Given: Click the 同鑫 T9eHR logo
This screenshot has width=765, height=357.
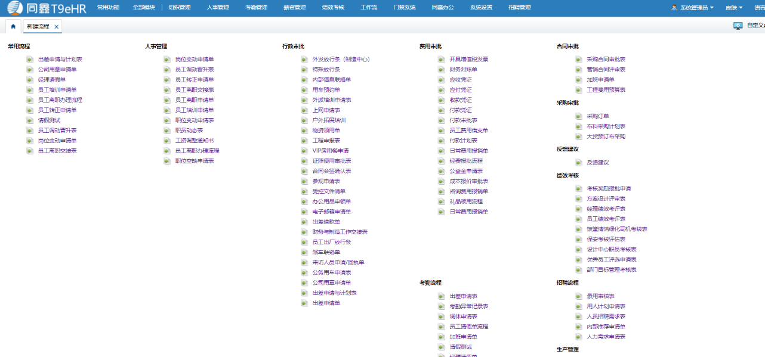Looking at the screenshot, I should coord(47,8).
